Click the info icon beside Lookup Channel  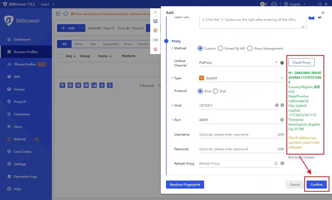pyautogui.click(x=282, y=63)
